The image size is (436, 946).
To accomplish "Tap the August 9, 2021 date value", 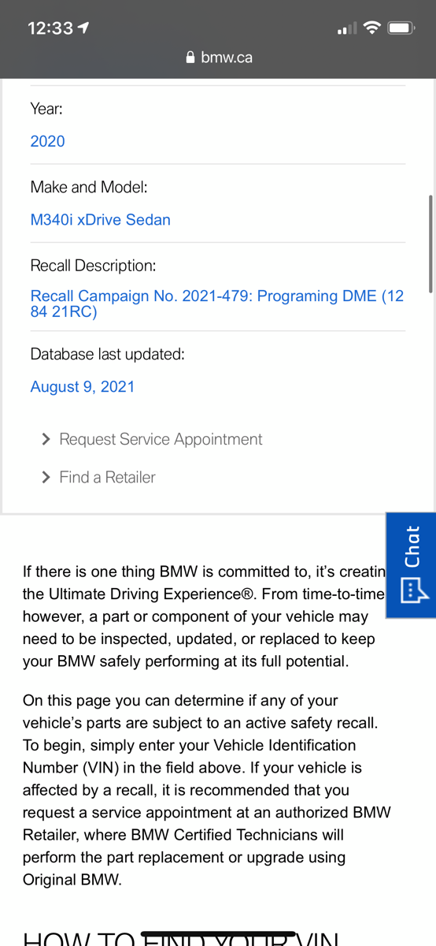I will (x=82, y=386).
